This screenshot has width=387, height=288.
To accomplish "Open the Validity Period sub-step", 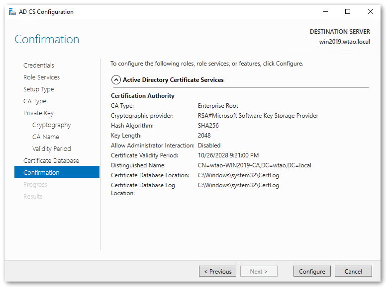I will 52,148.
